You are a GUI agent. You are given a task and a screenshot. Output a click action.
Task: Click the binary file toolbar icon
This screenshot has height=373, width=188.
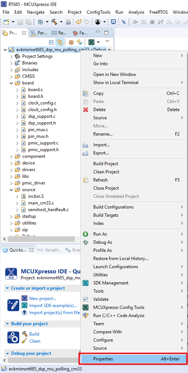click(68, 22)
